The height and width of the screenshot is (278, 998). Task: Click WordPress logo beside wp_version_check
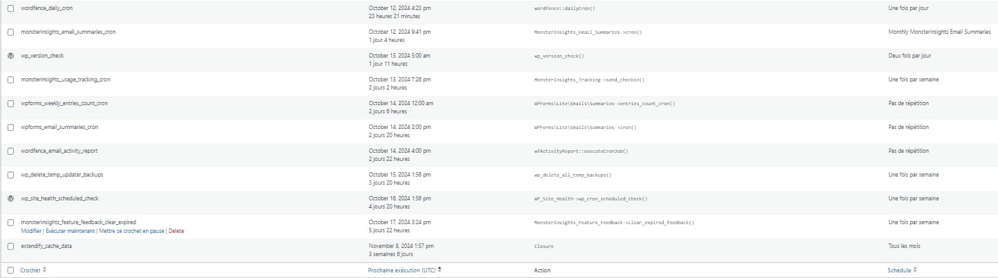pyautogui.click(x=11, y=56)
